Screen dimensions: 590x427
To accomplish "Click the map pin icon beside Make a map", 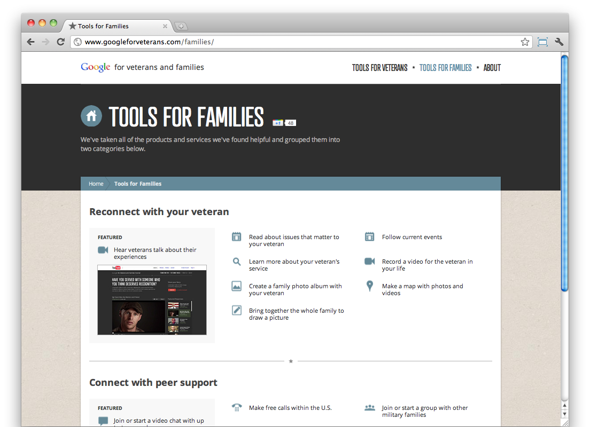I will (x=370, y=286).
